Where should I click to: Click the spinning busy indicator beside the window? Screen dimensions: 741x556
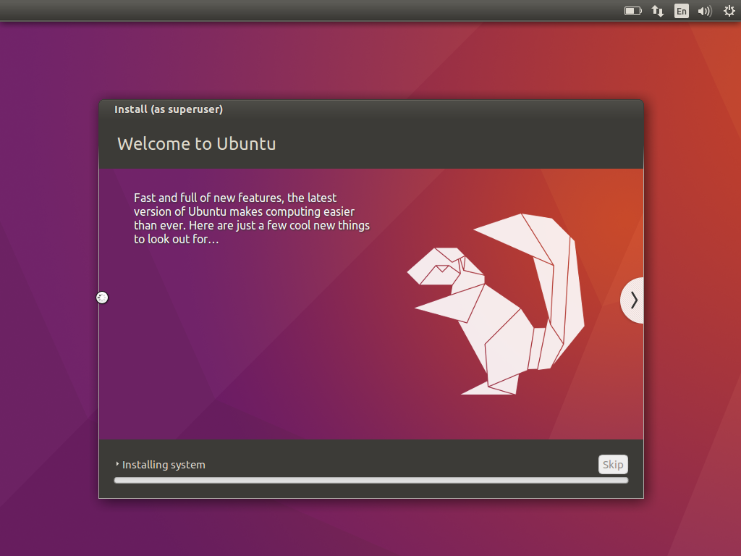[102, 297]
